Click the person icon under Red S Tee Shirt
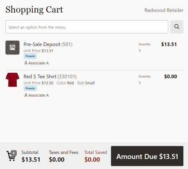Image resolution: width=188 pixels, height=169 pixels. (26, 95)
